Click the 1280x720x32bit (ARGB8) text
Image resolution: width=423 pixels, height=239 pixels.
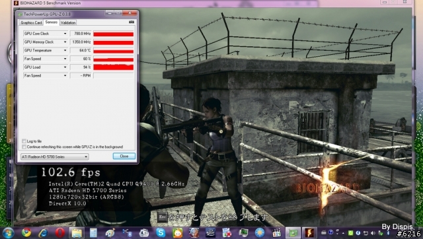pyautogui.click(x=87, y=197)
